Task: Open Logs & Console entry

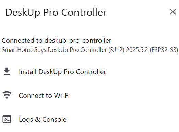Action: [x=89, y=119]
